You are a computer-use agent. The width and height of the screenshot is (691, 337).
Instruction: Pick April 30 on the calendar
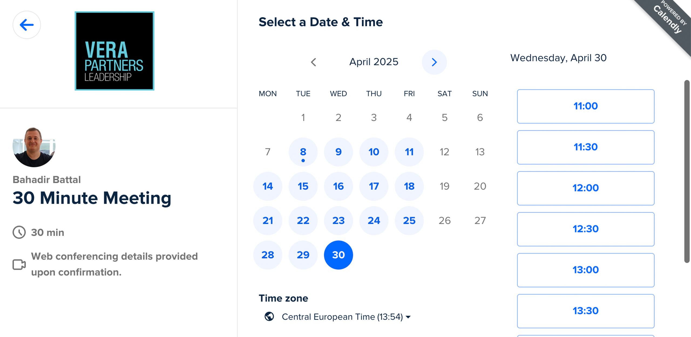coord(338,255)
